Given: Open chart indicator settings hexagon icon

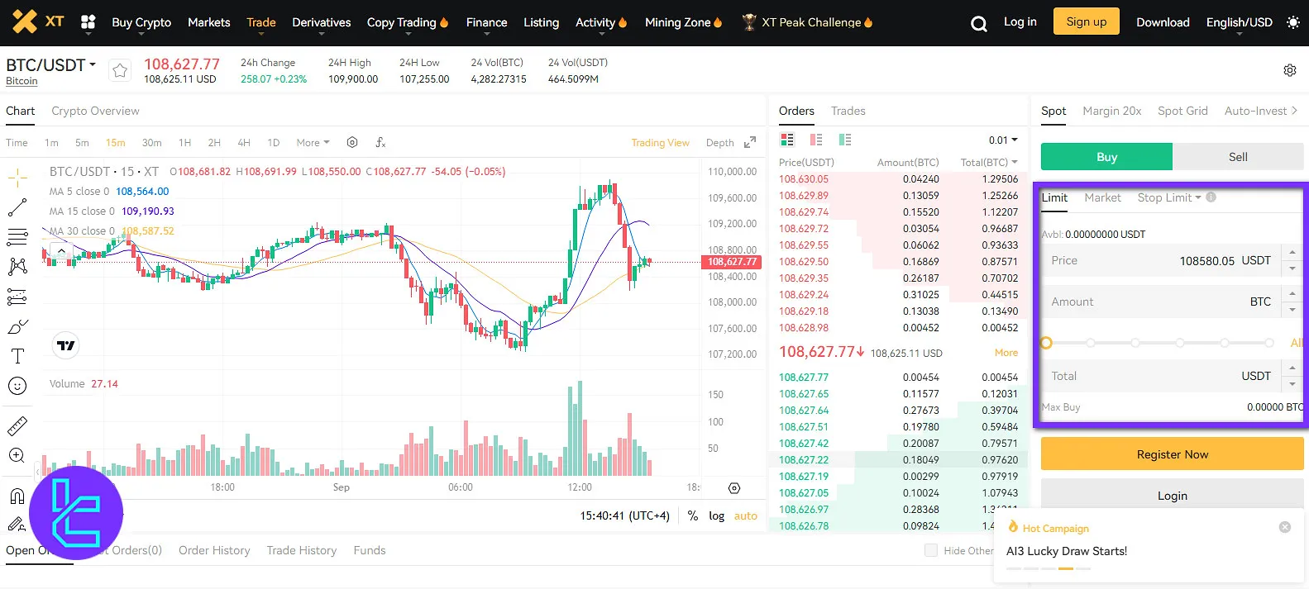Looking at the screenshot, I should [352, 142].
